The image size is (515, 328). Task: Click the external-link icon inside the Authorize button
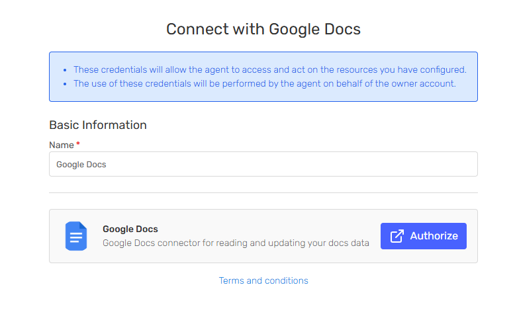pyautogui.click(x=397, y=236)
